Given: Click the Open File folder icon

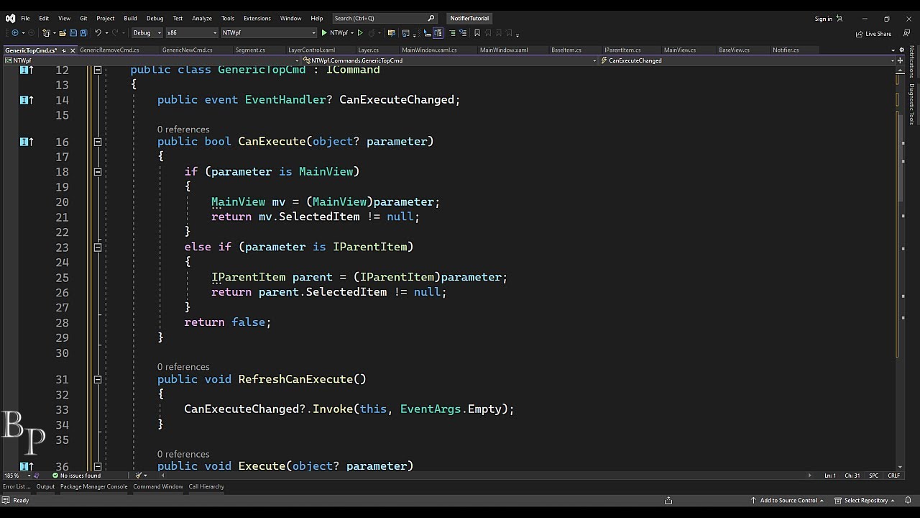Looking at the screenshot, I should pos(63,32).
